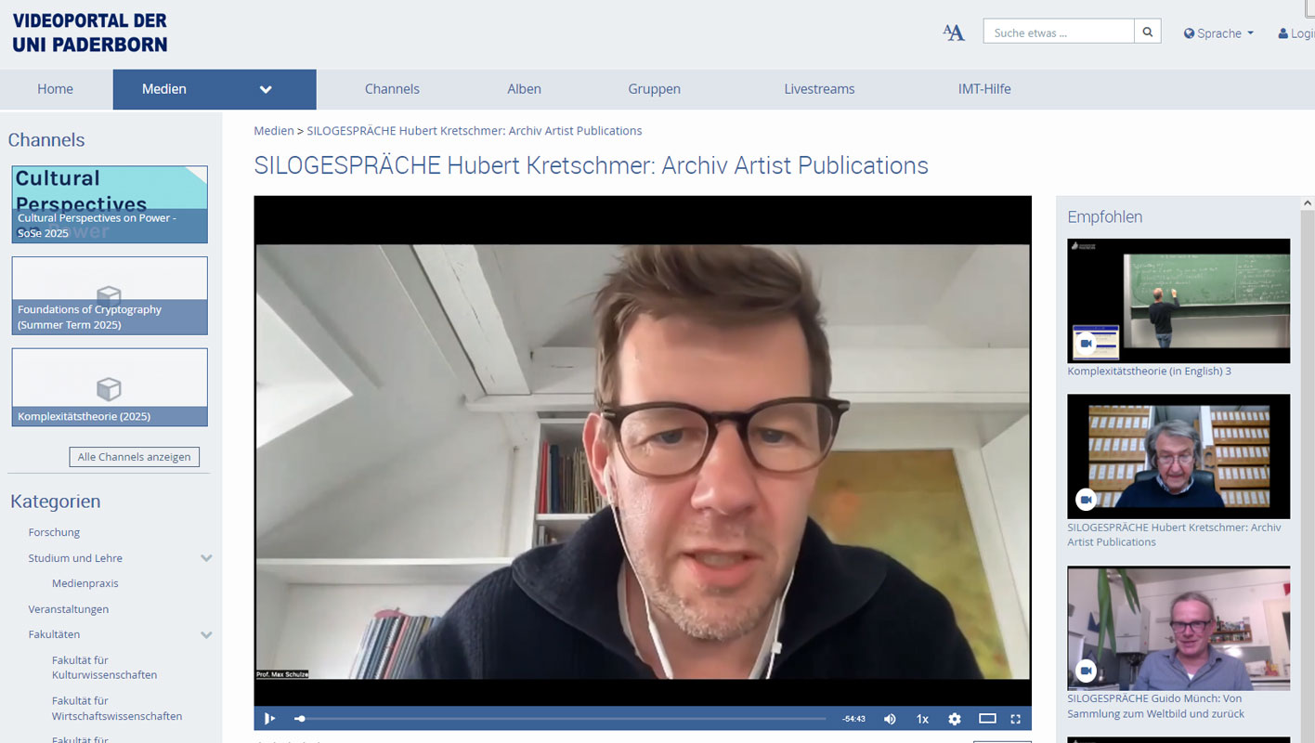Toggle theater mode in the player
The height and width of the screenshot is (743, 1315).
point(987,719)
